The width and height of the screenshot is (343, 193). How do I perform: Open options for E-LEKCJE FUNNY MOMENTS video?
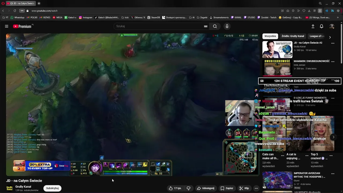tap(333, 98)
